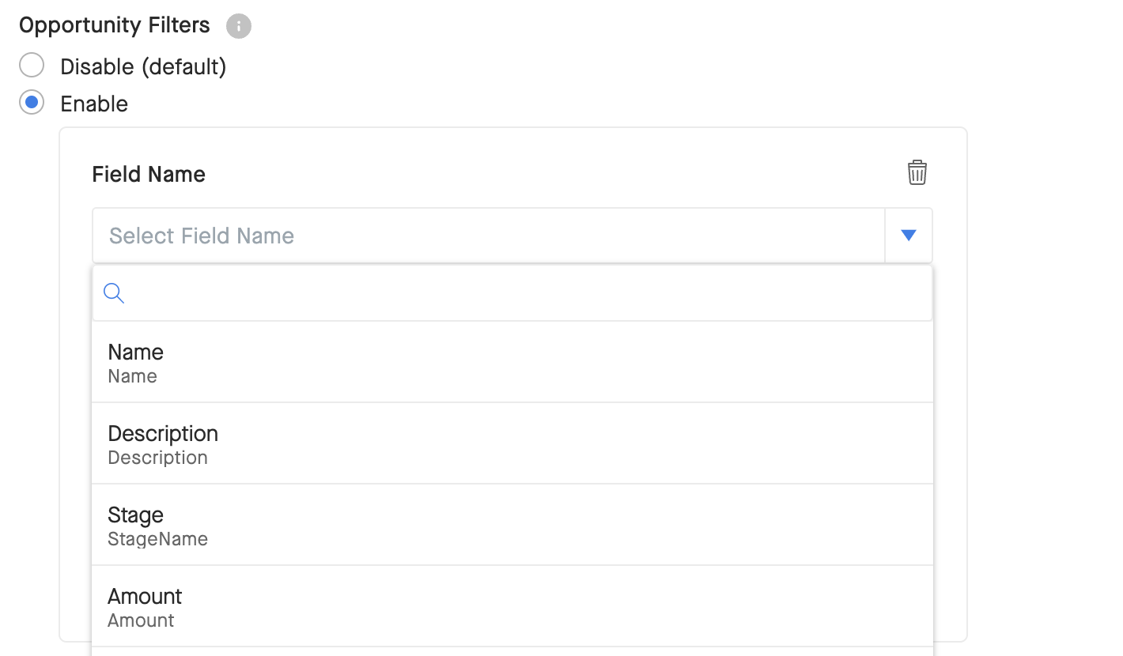1123x656 pixels.
Task: Open the Select Field Name combo box
Action: tap(512, 236)
